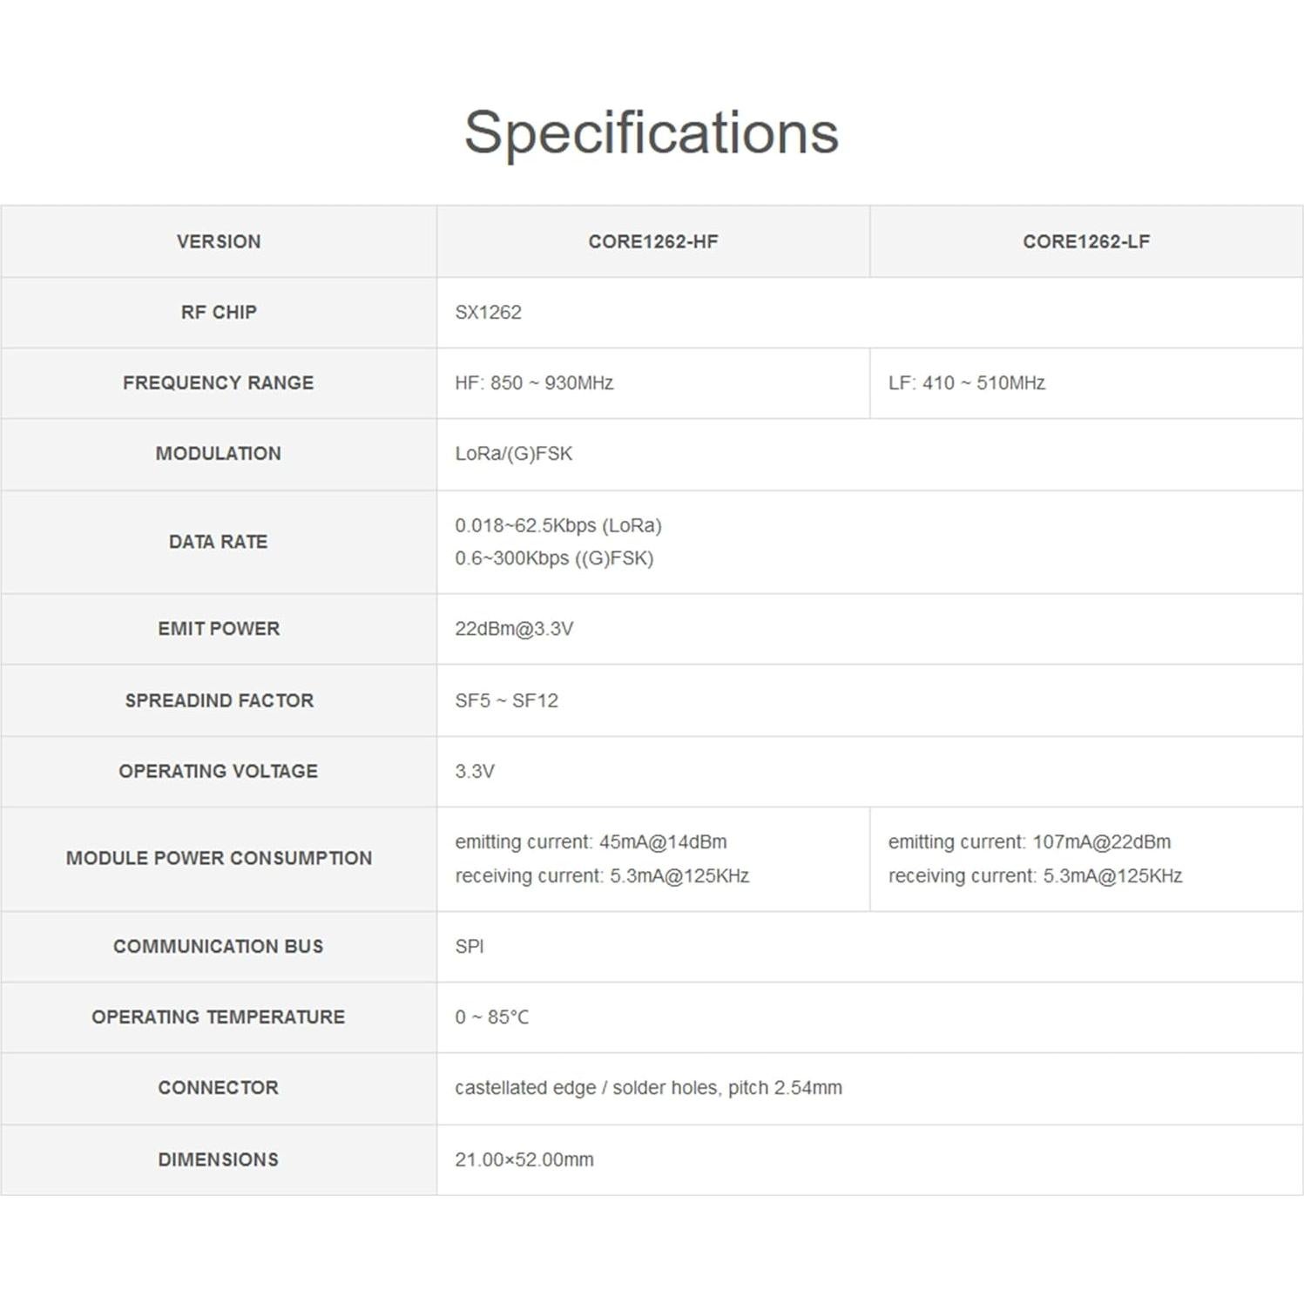This screenshot has width=1304, height=1304.
Task: Click the 3.3V operating voltage value
Action: (x=475, y=771)
